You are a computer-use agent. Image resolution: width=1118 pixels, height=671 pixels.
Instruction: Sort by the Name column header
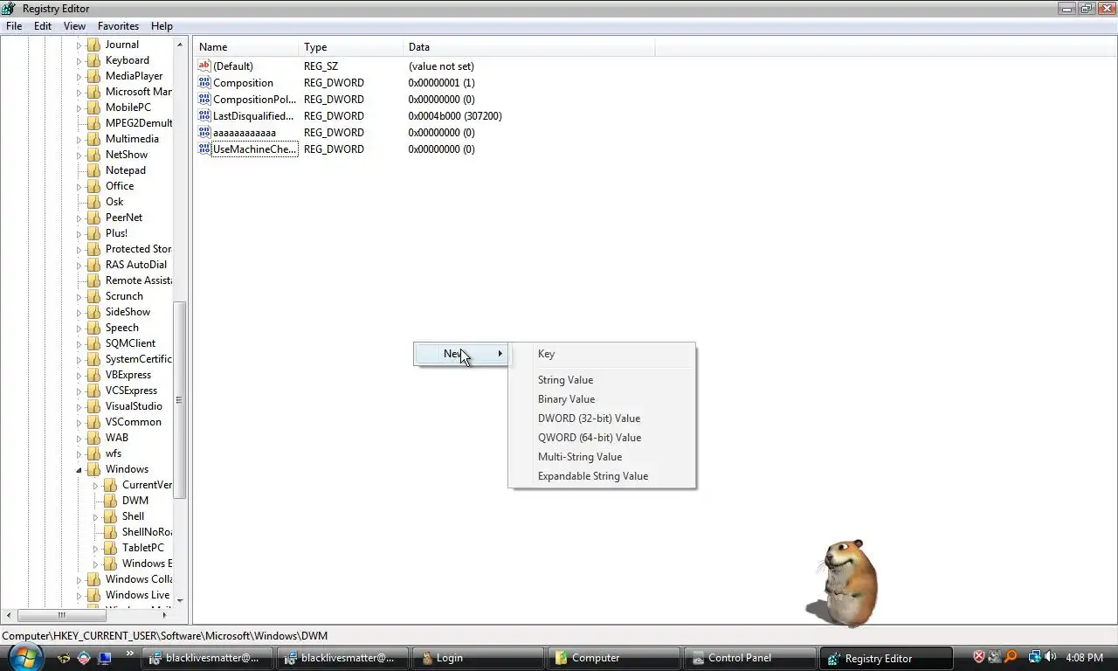tap(246, 47)
